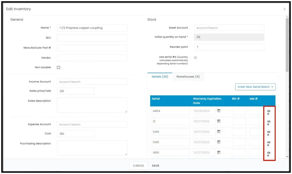292x174 pixels.
Task: Click the Reorder point field
Action: (229, 47)
